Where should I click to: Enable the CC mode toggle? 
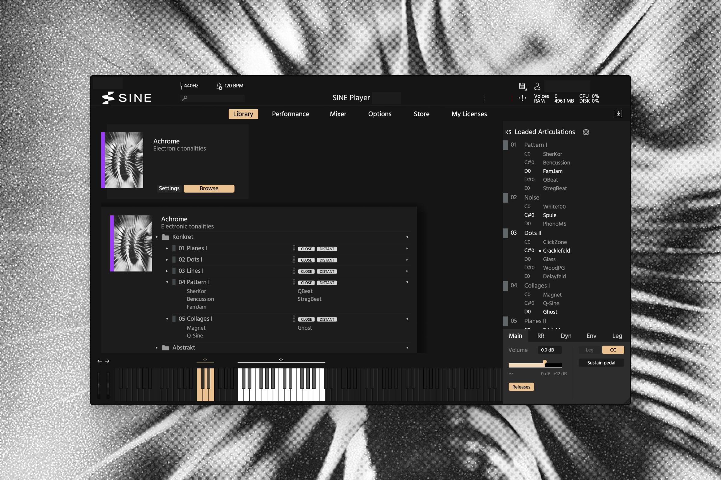tap(613, 349)
